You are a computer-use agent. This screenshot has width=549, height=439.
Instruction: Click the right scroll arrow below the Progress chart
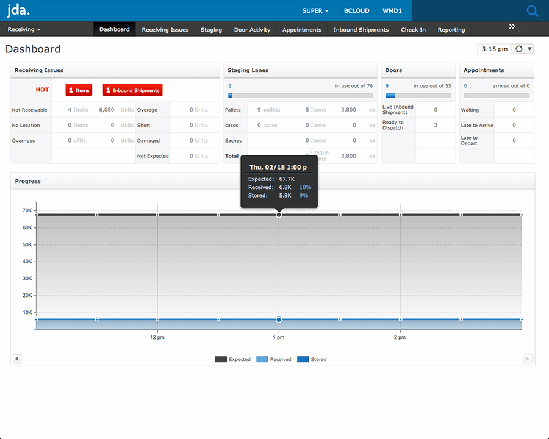coord(528,359)
